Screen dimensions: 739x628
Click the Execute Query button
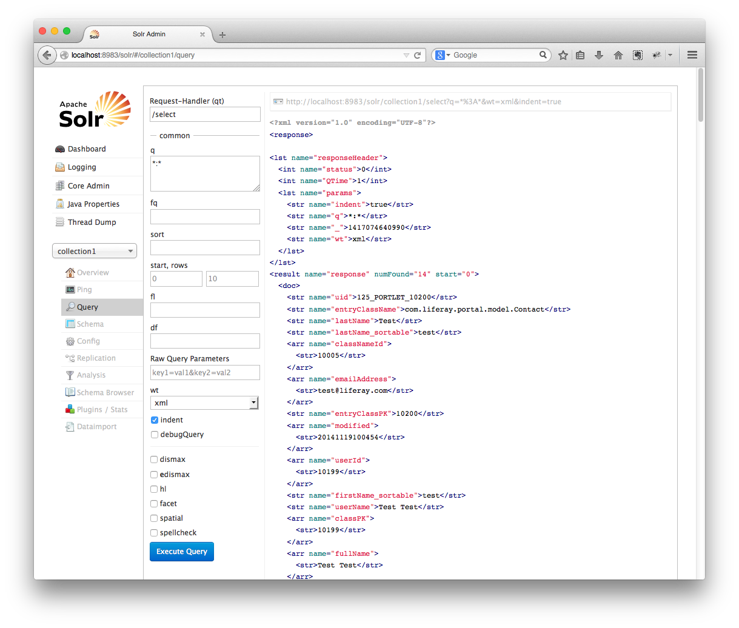(182, 552)
